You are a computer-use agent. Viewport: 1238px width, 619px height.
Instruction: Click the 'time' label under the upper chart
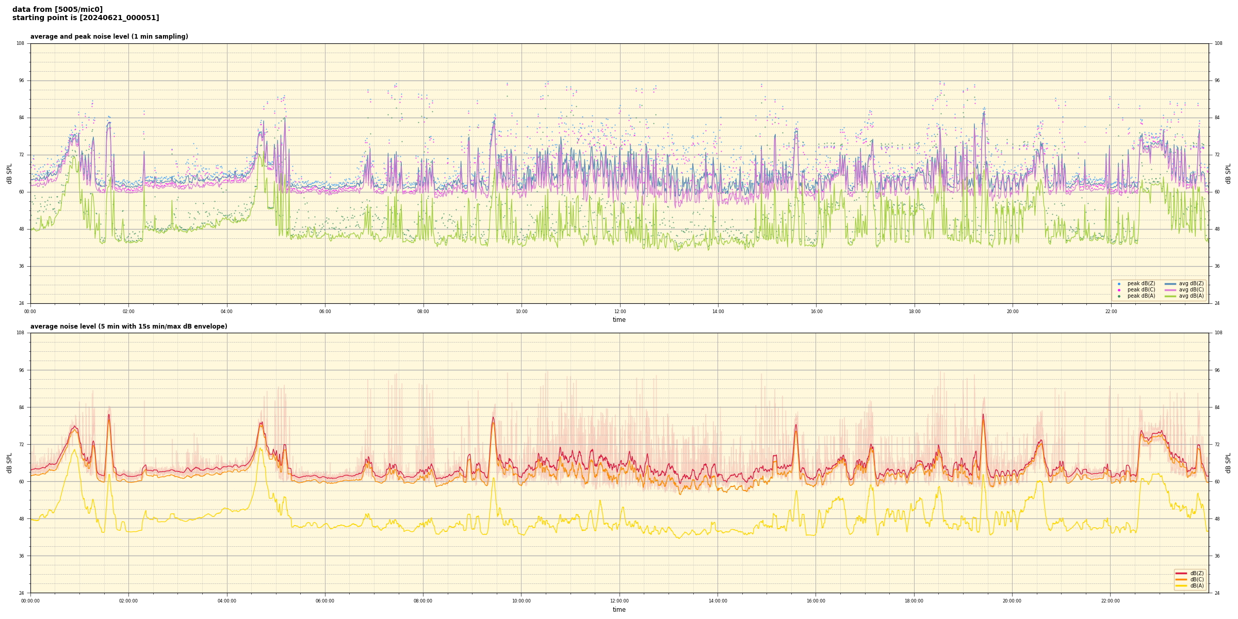pos(619,320)
